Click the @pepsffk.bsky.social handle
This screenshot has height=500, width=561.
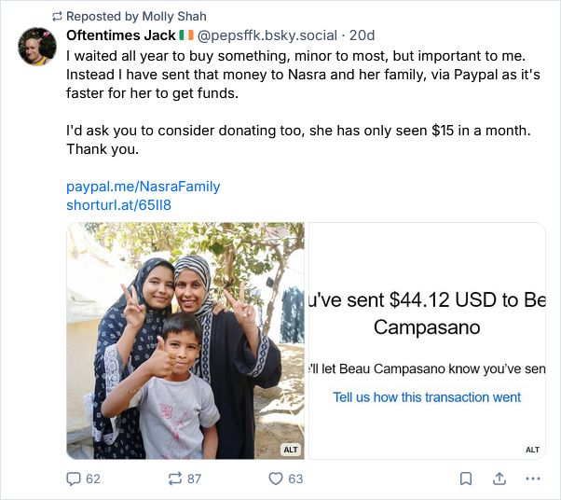click(267, 35)
